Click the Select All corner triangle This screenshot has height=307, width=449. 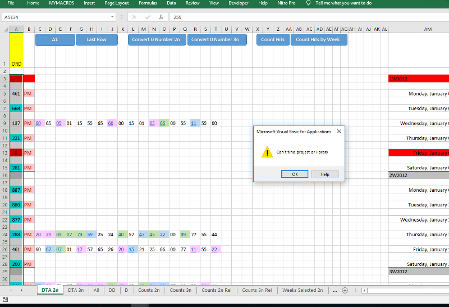pos(6,29)
